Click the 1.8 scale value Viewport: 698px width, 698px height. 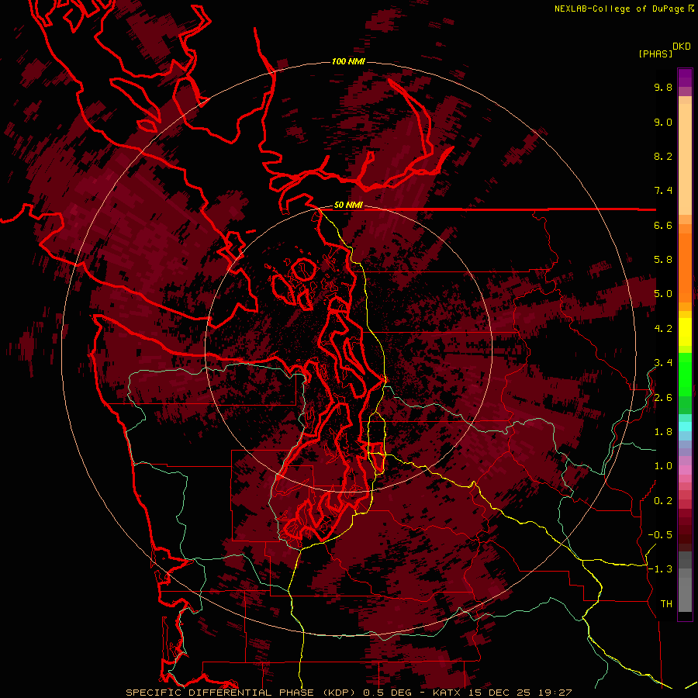coord(663,432)
